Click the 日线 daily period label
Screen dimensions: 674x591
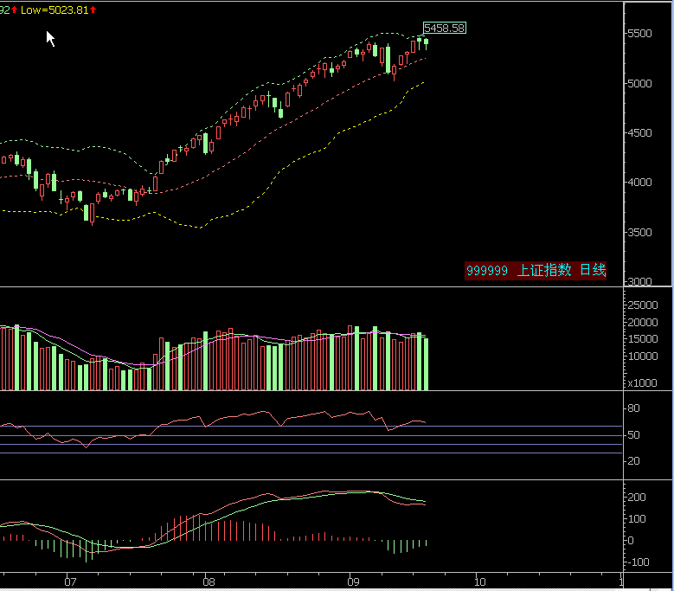coord(593,270)
